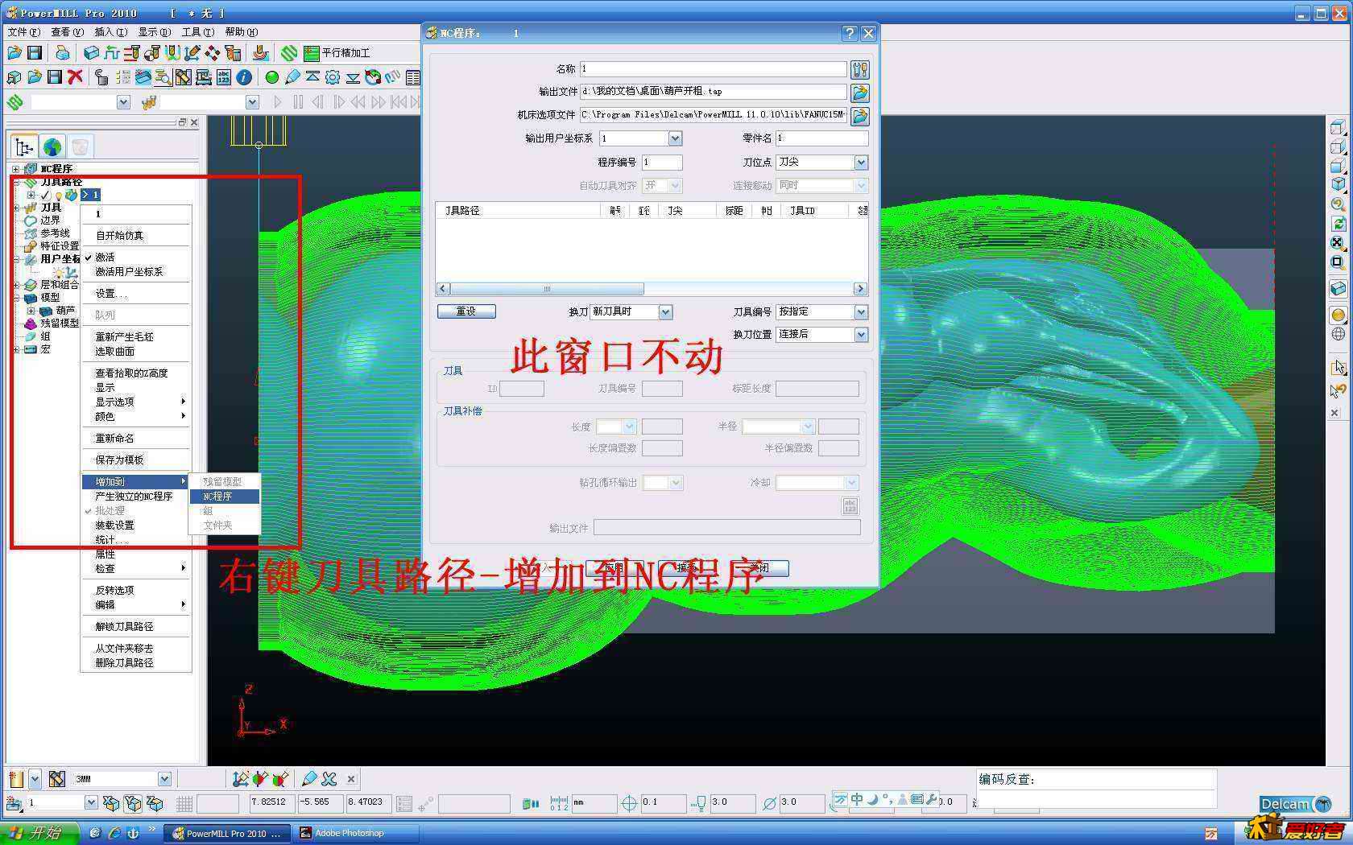Click the PowerMILL Pro 2010 taskbar button
1353x845 pixels.
coord(227,833)
